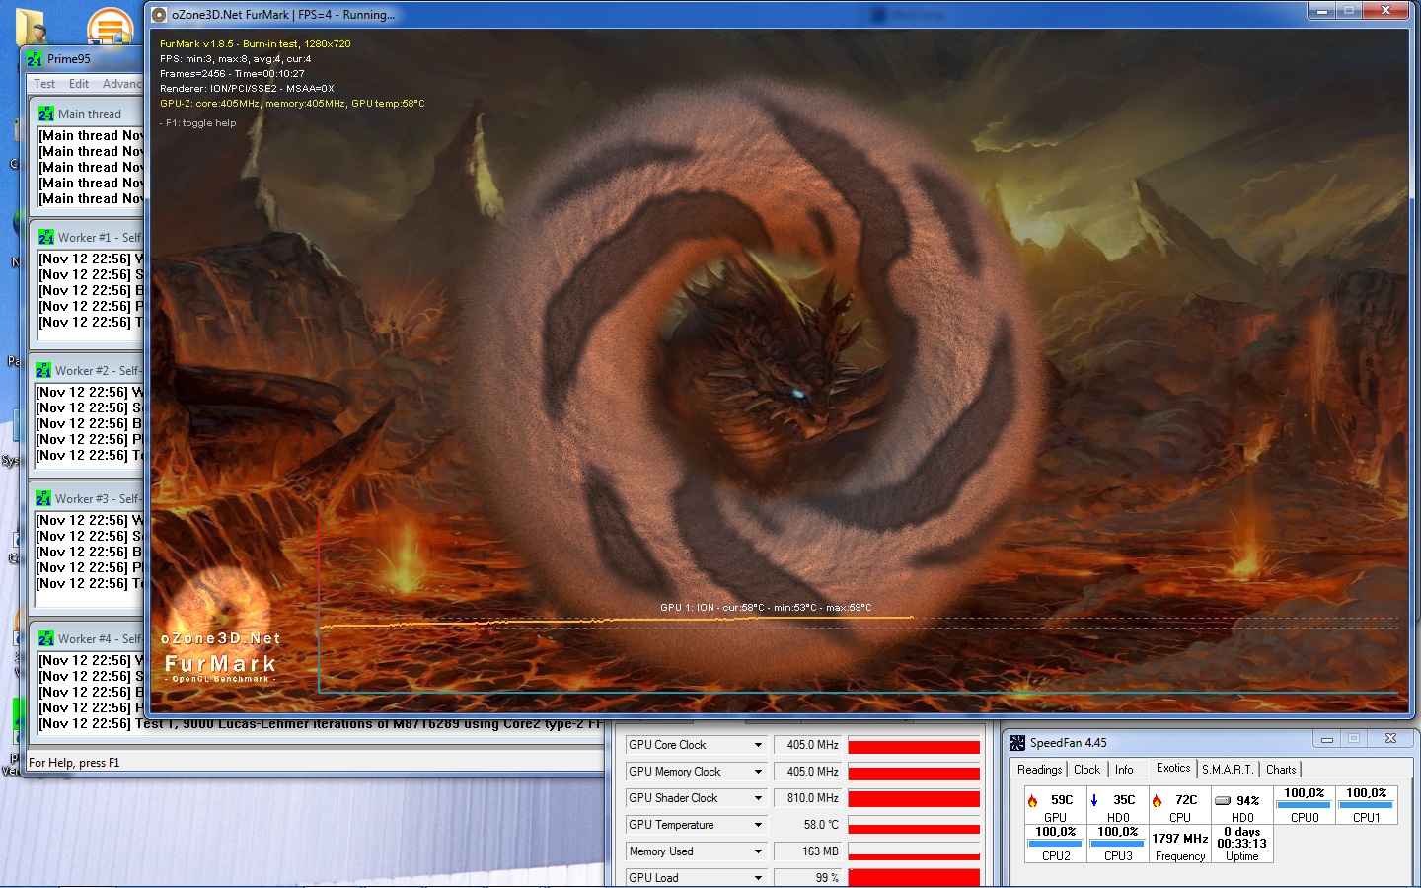Click the orange round desktop shortcut icon
Image resolution: width=1421 pixels, height=888 pixels.
click(110, 26)
